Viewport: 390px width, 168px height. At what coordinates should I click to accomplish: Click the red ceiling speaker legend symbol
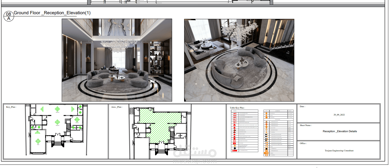click(234, 141)
